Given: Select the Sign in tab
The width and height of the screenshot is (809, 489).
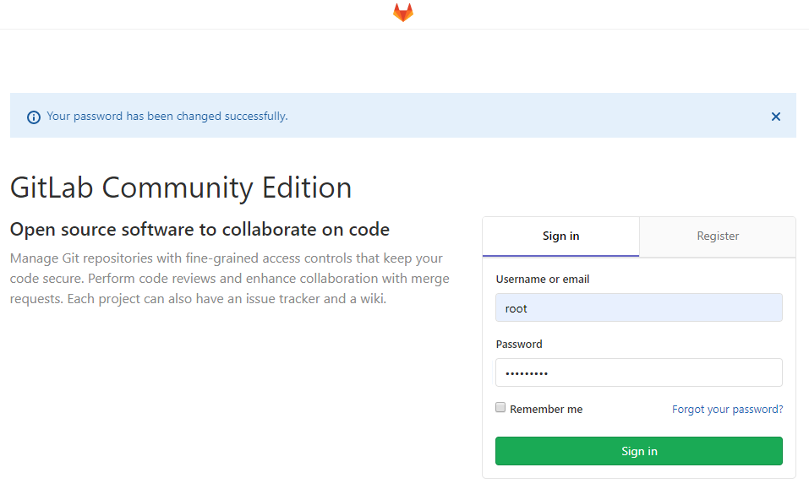Looking at the screenshot, I should click(x=560, y=236).
